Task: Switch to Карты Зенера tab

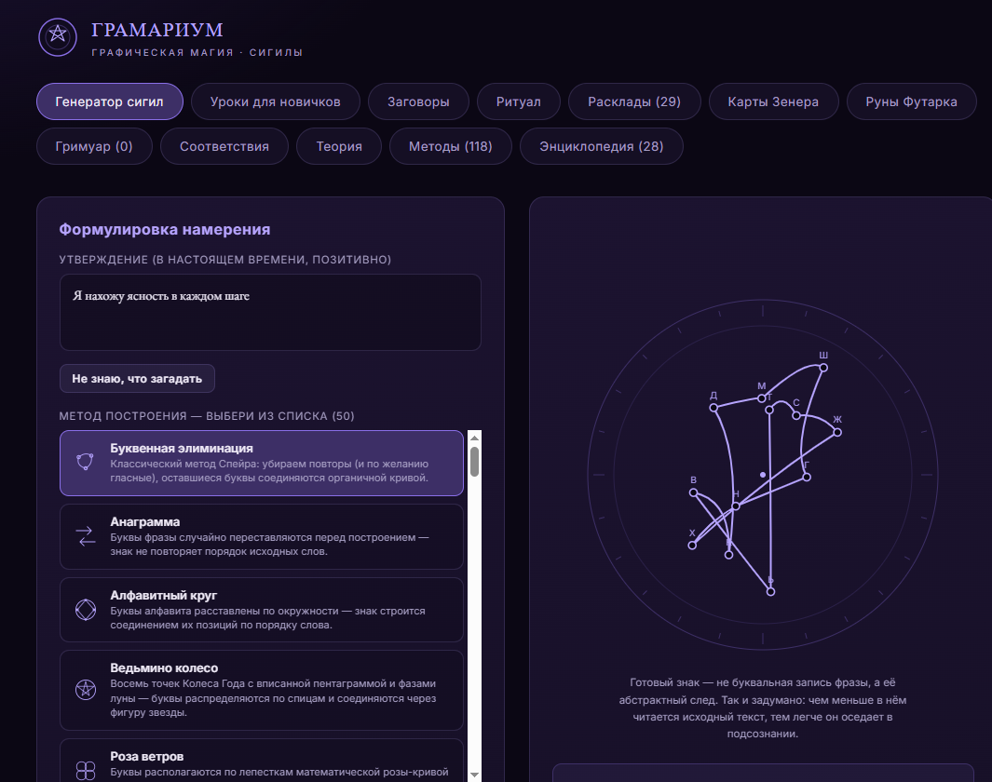Action: [x=773, y=101]
